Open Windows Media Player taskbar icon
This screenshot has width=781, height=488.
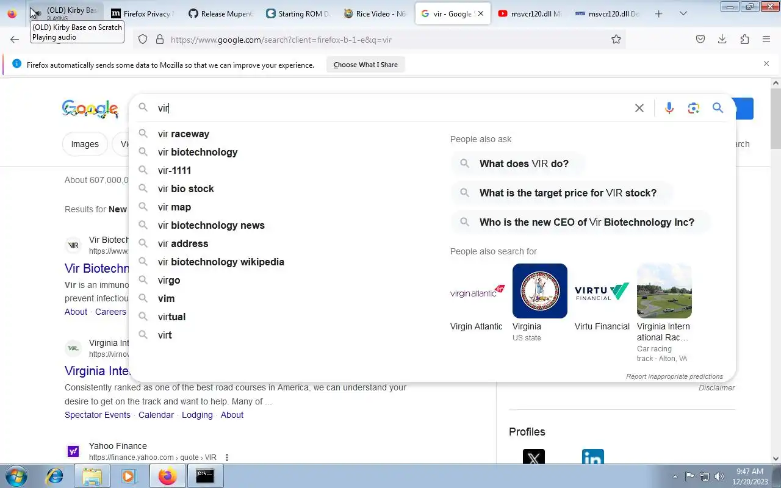[129, 476]
